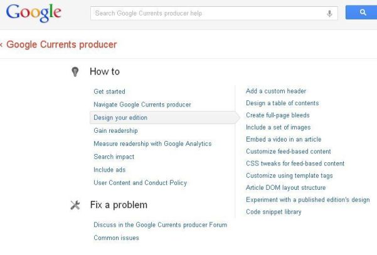Focus the Search Google Currents producer help field

point(207,13)
